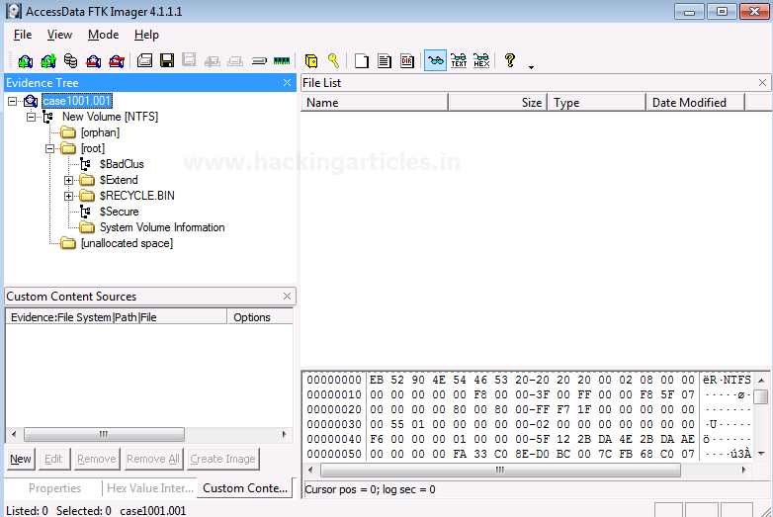Select the $Extend folder entry
Screen dimensions: 773x517
click(x=119, y=180)
